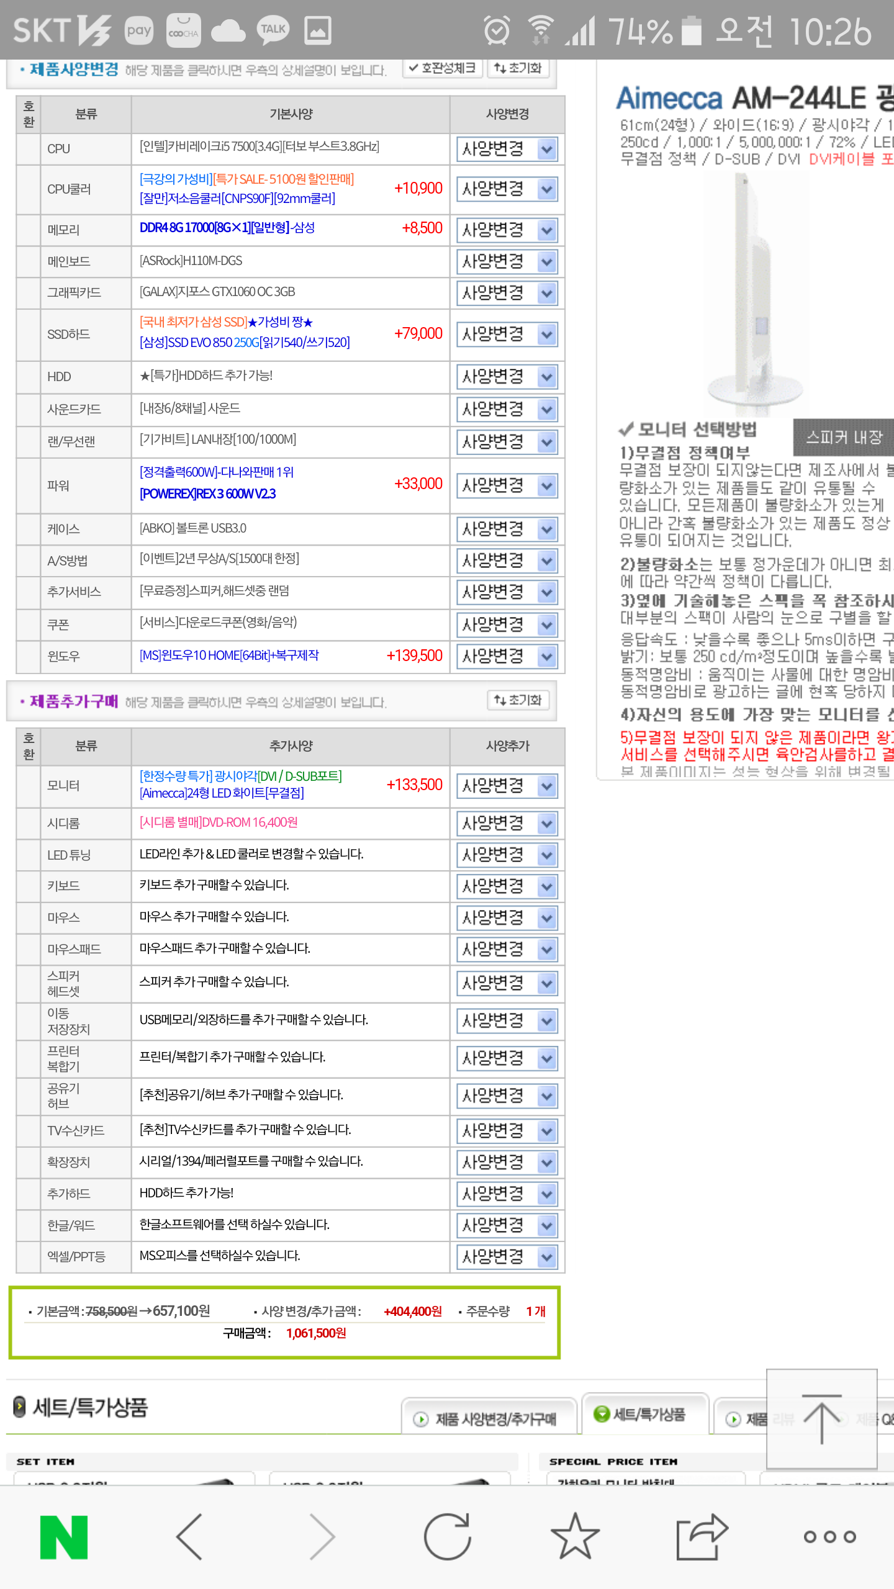Click the MS 윈도우10 HOME link
The width and height of the screenshot is (894, 1589).
point(229,655)
